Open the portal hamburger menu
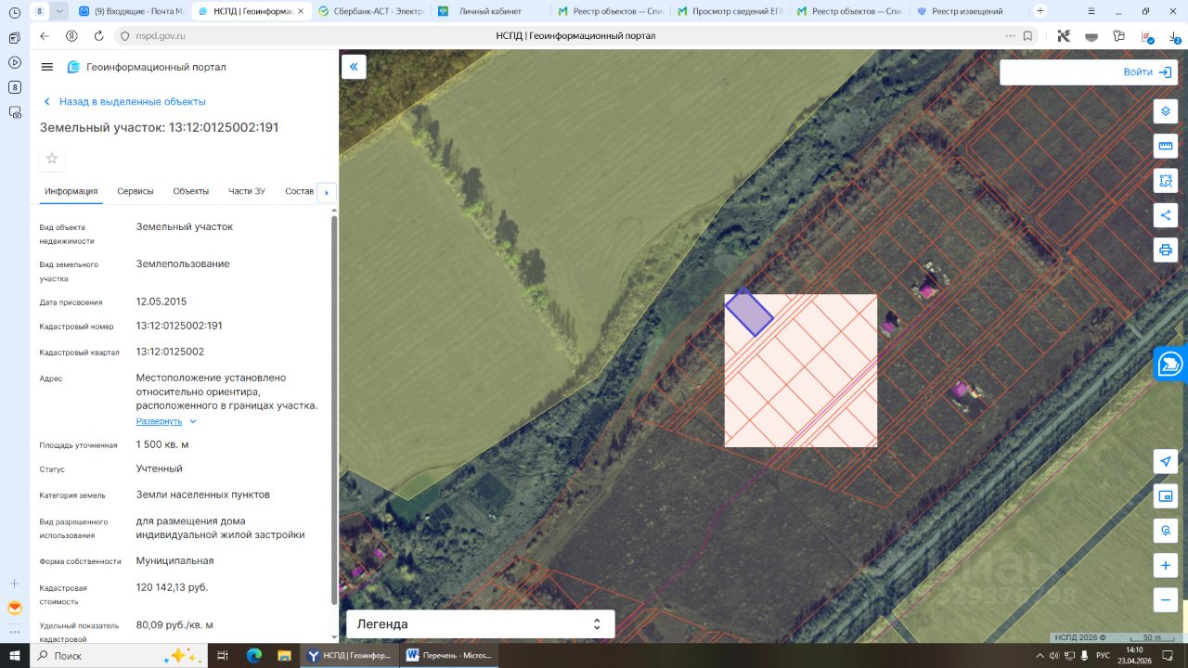 point(47,67)
